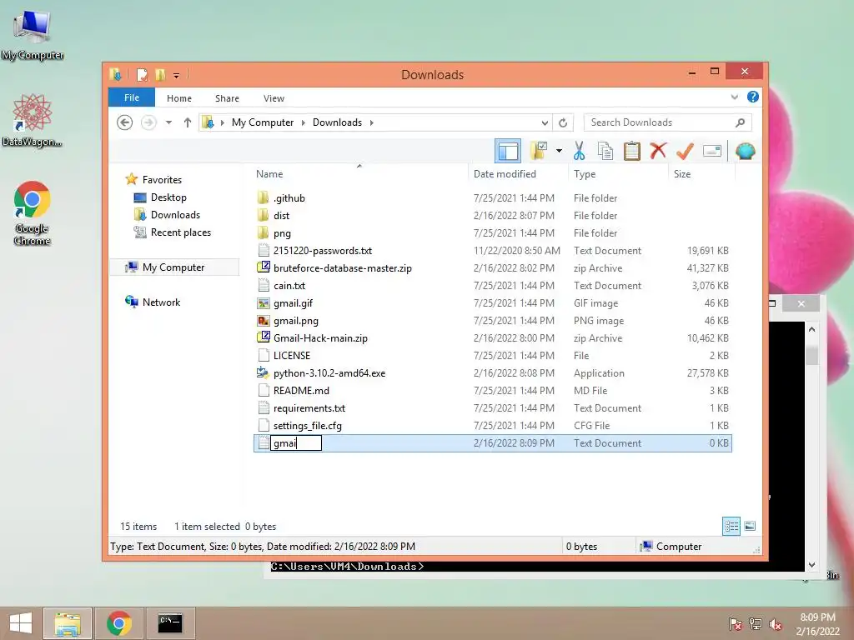Select the 2151220-passwords.txt file
This screenshot has height=640, width=854.
point(323,250)
